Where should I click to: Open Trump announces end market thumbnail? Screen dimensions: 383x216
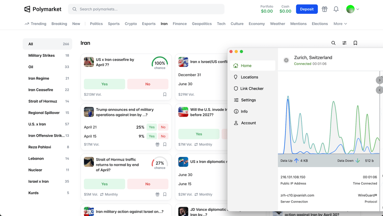(x=89, y=112)
